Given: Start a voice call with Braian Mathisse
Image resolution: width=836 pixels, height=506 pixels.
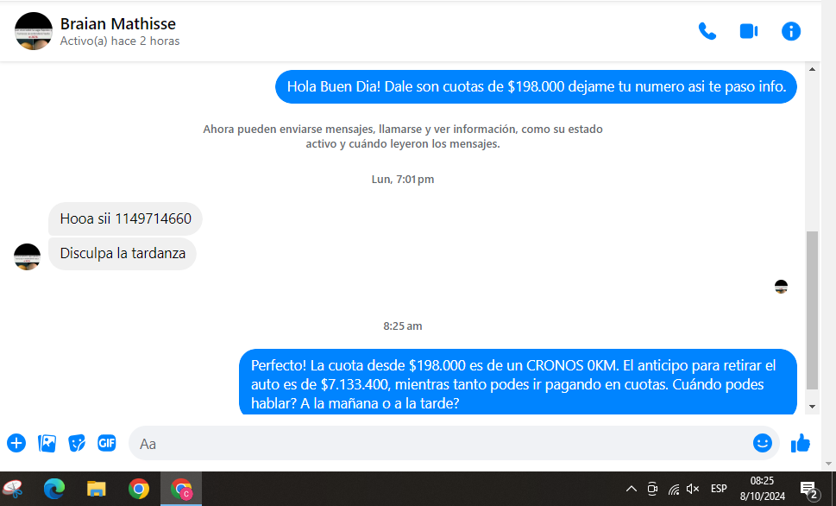Looking at the screenshot, I should tap(707, 31).
